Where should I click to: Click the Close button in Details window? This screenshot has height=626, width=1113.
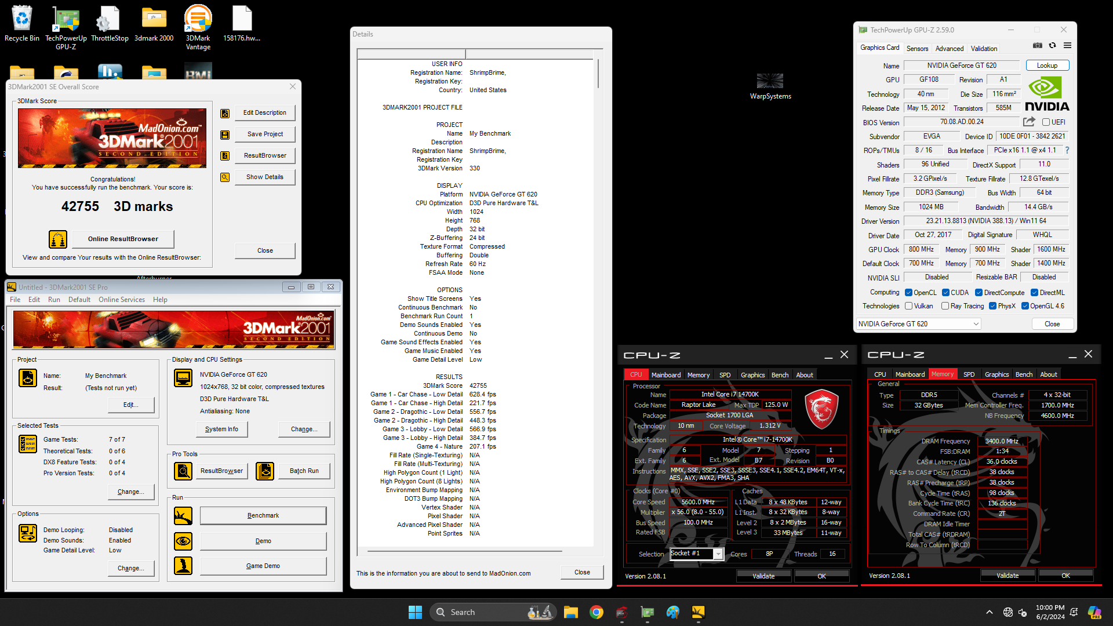tap(582, 572)
